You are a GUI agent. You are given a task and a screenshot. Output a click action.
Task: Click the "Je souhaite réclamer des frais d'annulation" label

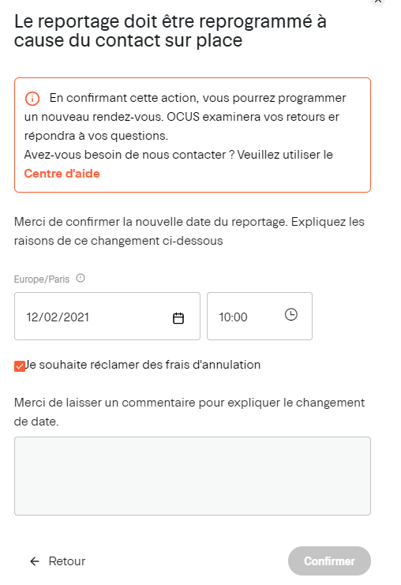[143, 365]
